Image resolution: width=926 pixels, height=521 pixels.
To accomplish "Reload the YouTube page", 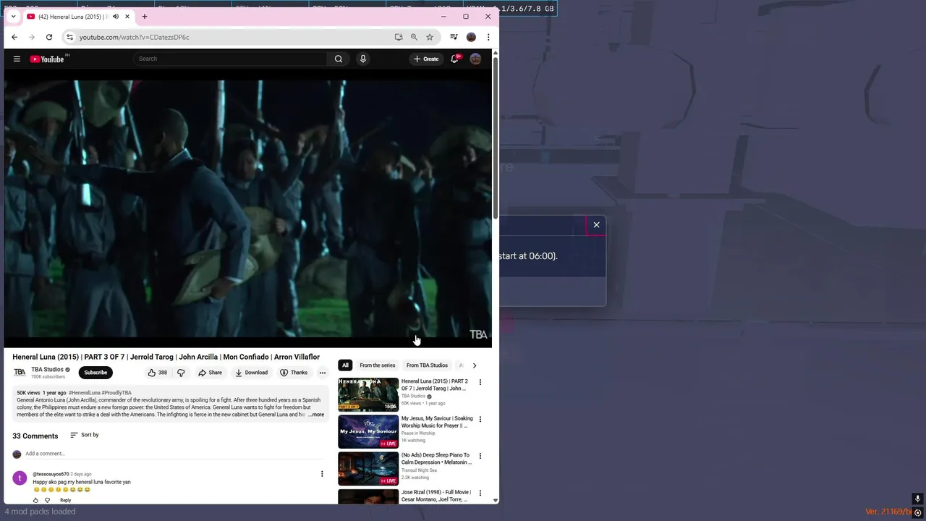I will click(49, 37).
